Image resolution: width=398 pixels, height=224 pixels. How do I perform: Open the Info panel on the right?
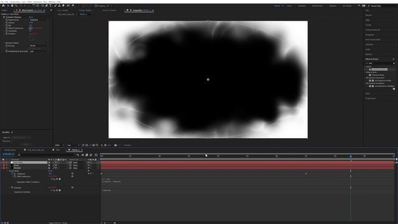pos(368,11)
